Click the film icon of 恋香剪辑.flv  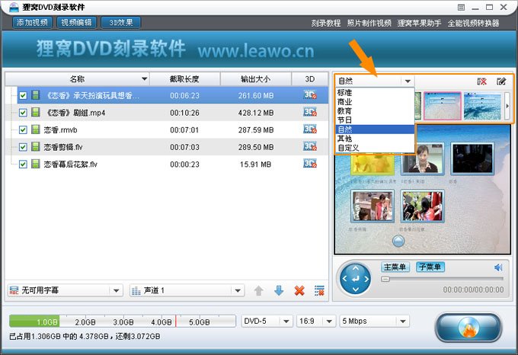35,146
